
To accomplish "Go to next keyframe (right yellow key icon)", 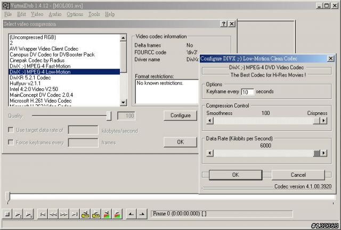I will 96,215.
